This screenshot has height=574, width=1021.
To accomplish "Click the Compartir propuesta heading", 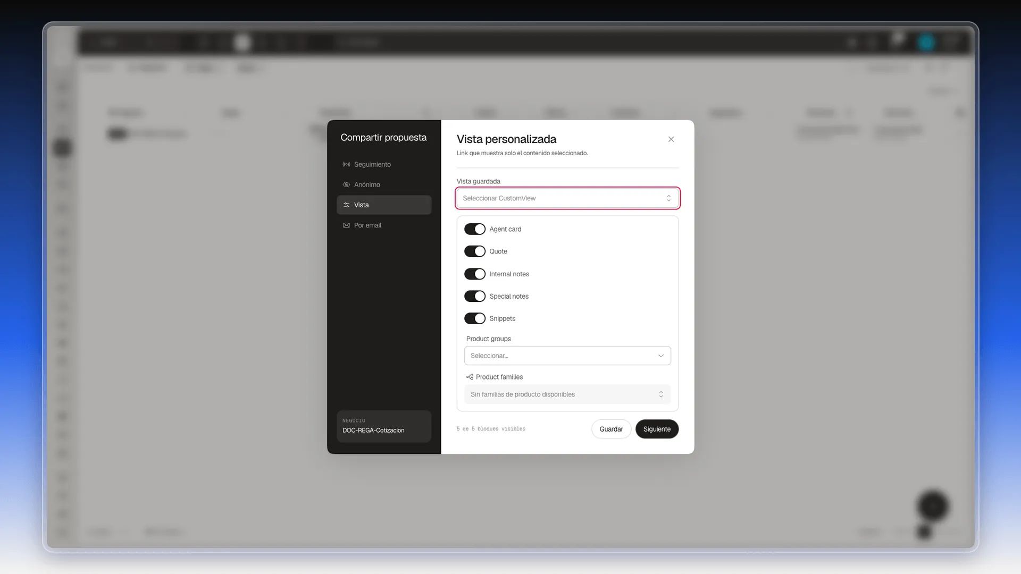I will coord(383,138).
